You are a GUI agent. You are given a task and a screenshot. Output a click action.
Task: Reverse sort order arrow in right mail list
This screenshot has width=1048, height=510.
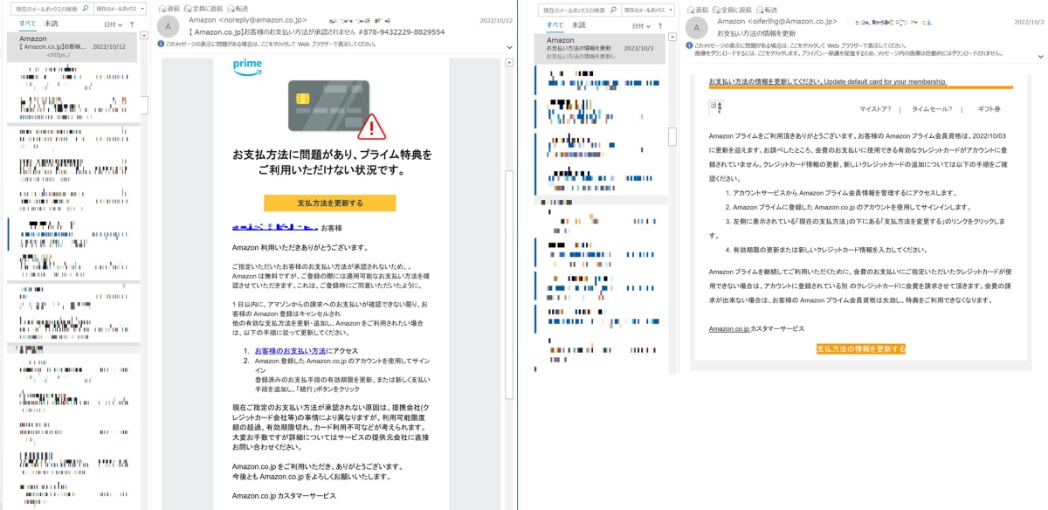[659, 25]
